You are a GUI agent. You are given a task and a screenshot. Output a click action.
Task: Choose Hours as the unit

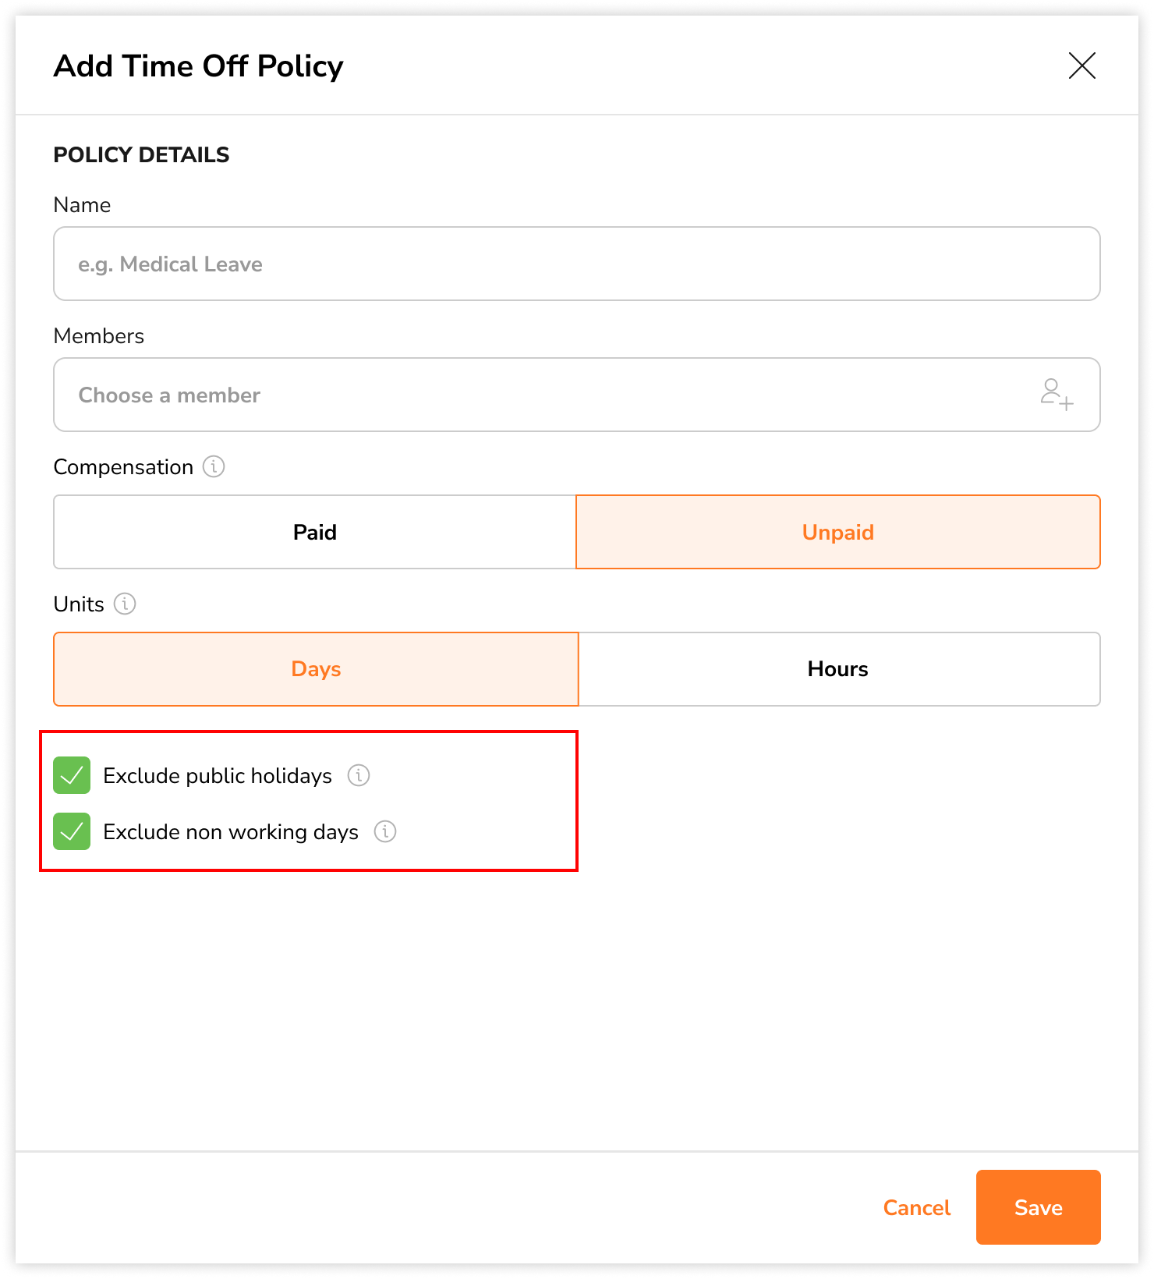[839, 669]
